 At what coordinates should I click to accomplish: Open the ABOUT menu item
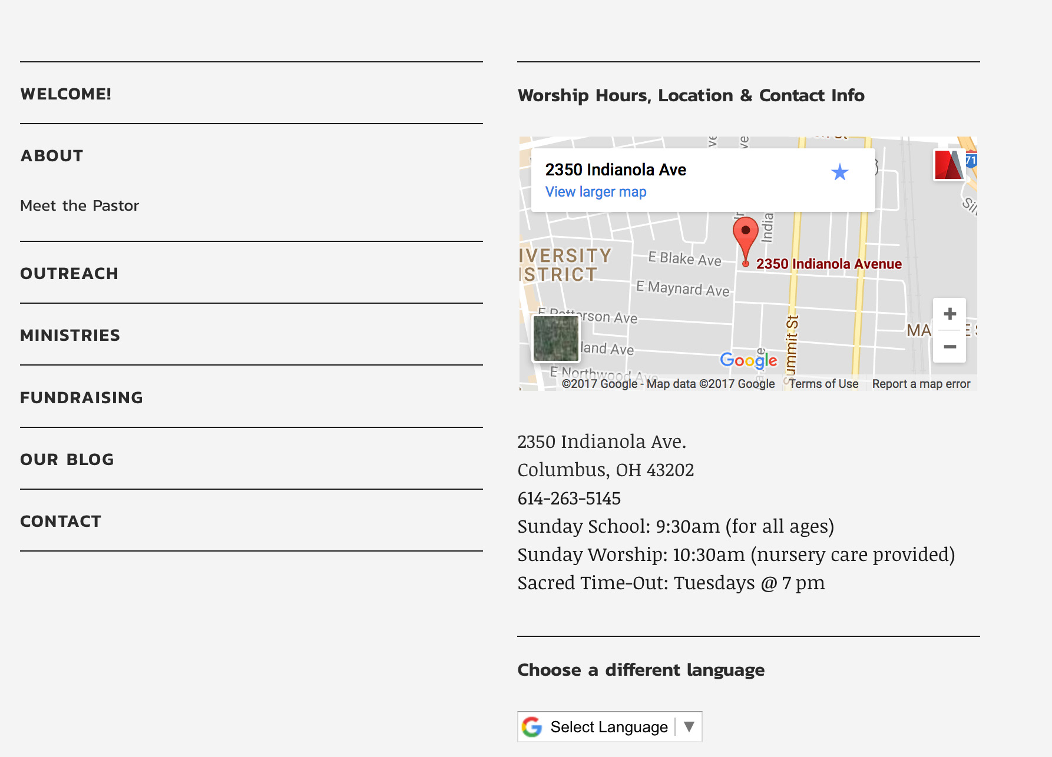coord(52,156)
